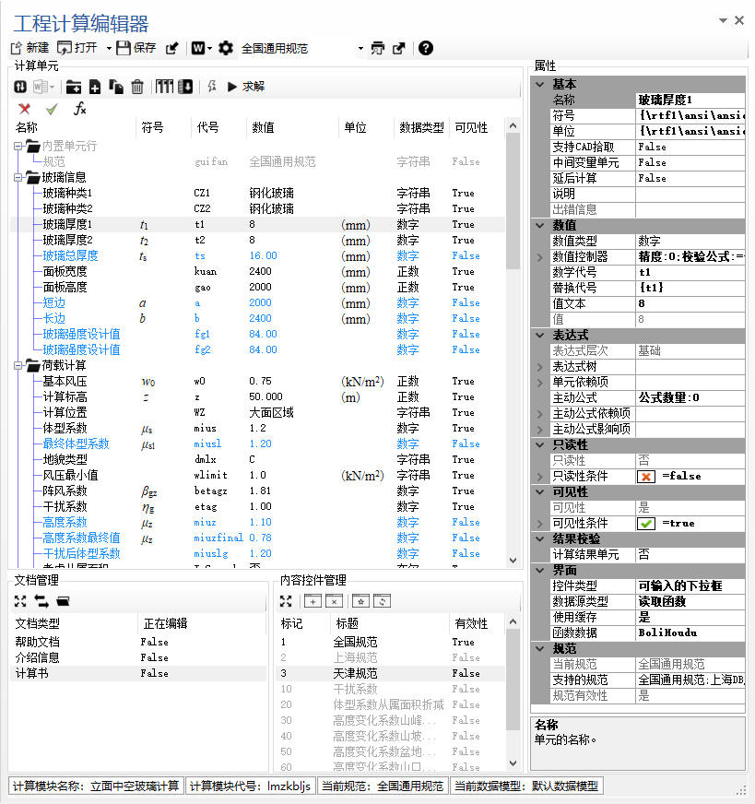
Task: Collapse the 玻璃信息 tree group
Action: tap(18, 177)
